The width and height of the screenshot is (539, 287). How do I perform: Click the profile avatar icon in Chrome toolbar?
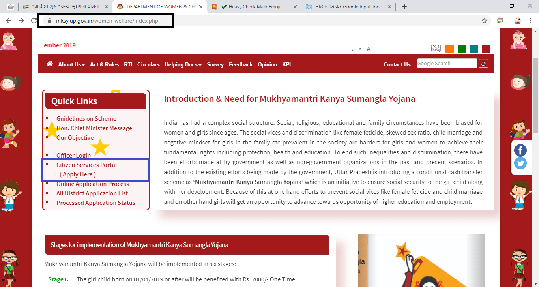[517, 21]
